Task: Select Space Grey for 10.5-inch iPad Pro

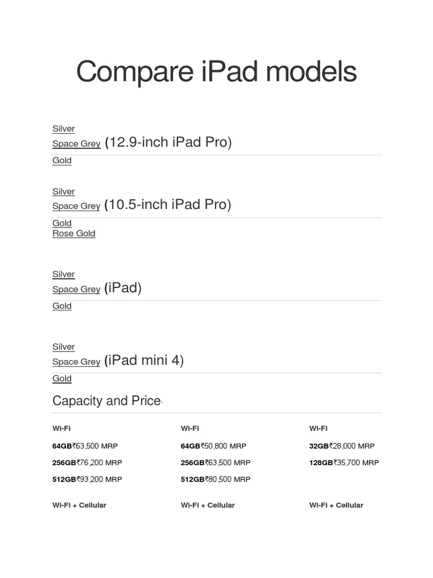Action: (x=76, y=206)
